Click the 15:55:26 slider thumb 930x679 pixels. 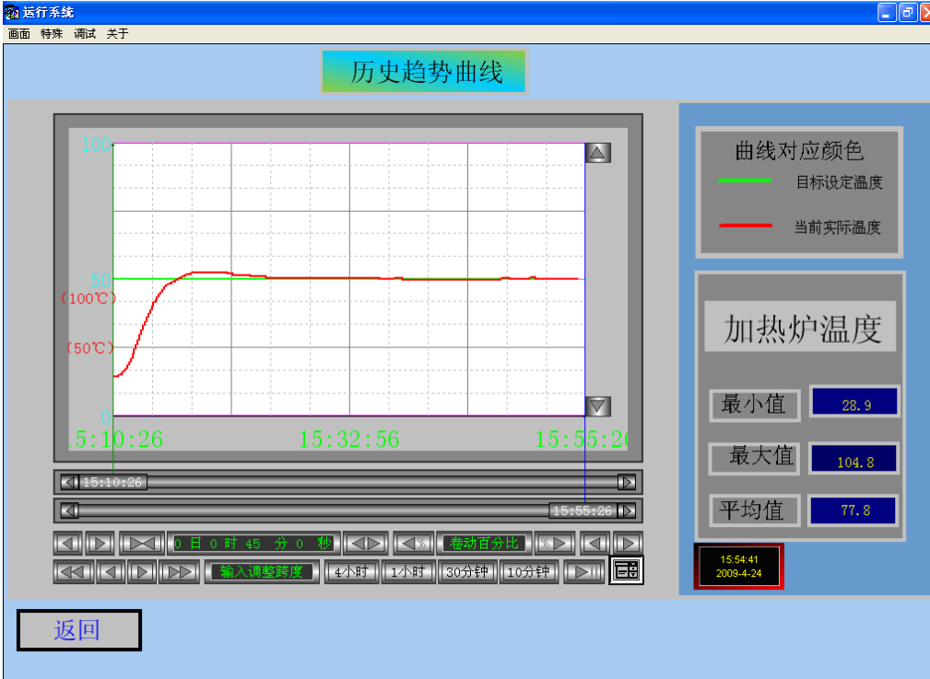[x=583, y=510]
